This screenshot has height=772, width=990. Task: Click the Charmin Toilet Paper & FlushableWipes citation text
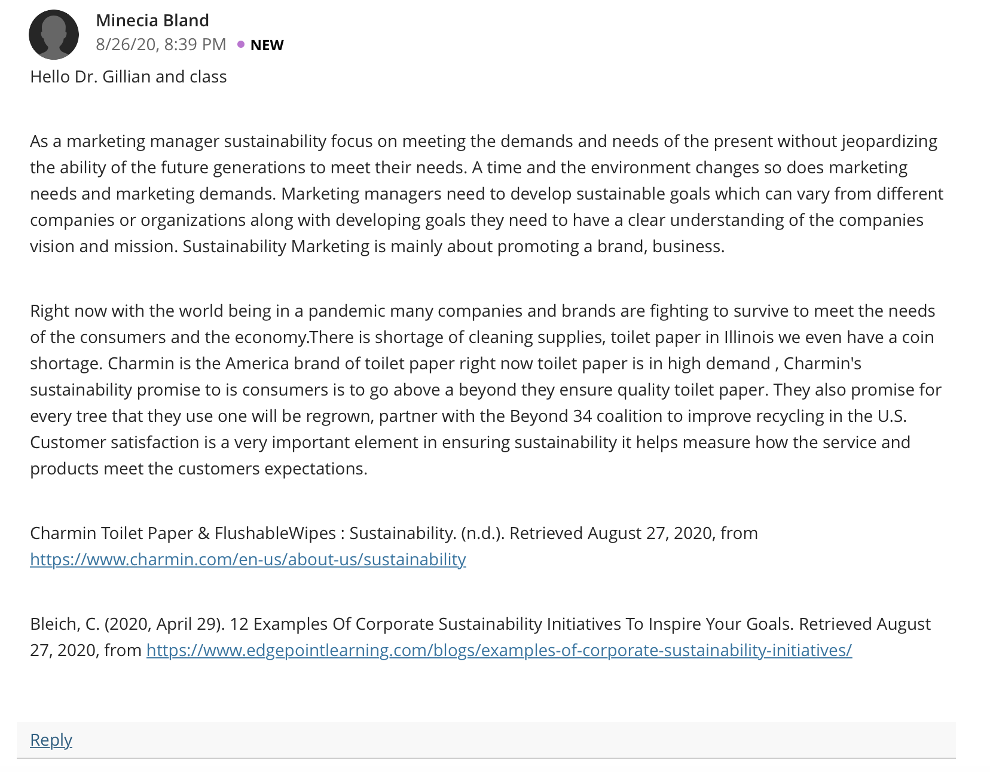click(184, 533)
